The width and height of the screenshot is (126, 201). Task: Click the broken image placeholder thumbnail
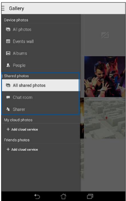coord(105,35)
